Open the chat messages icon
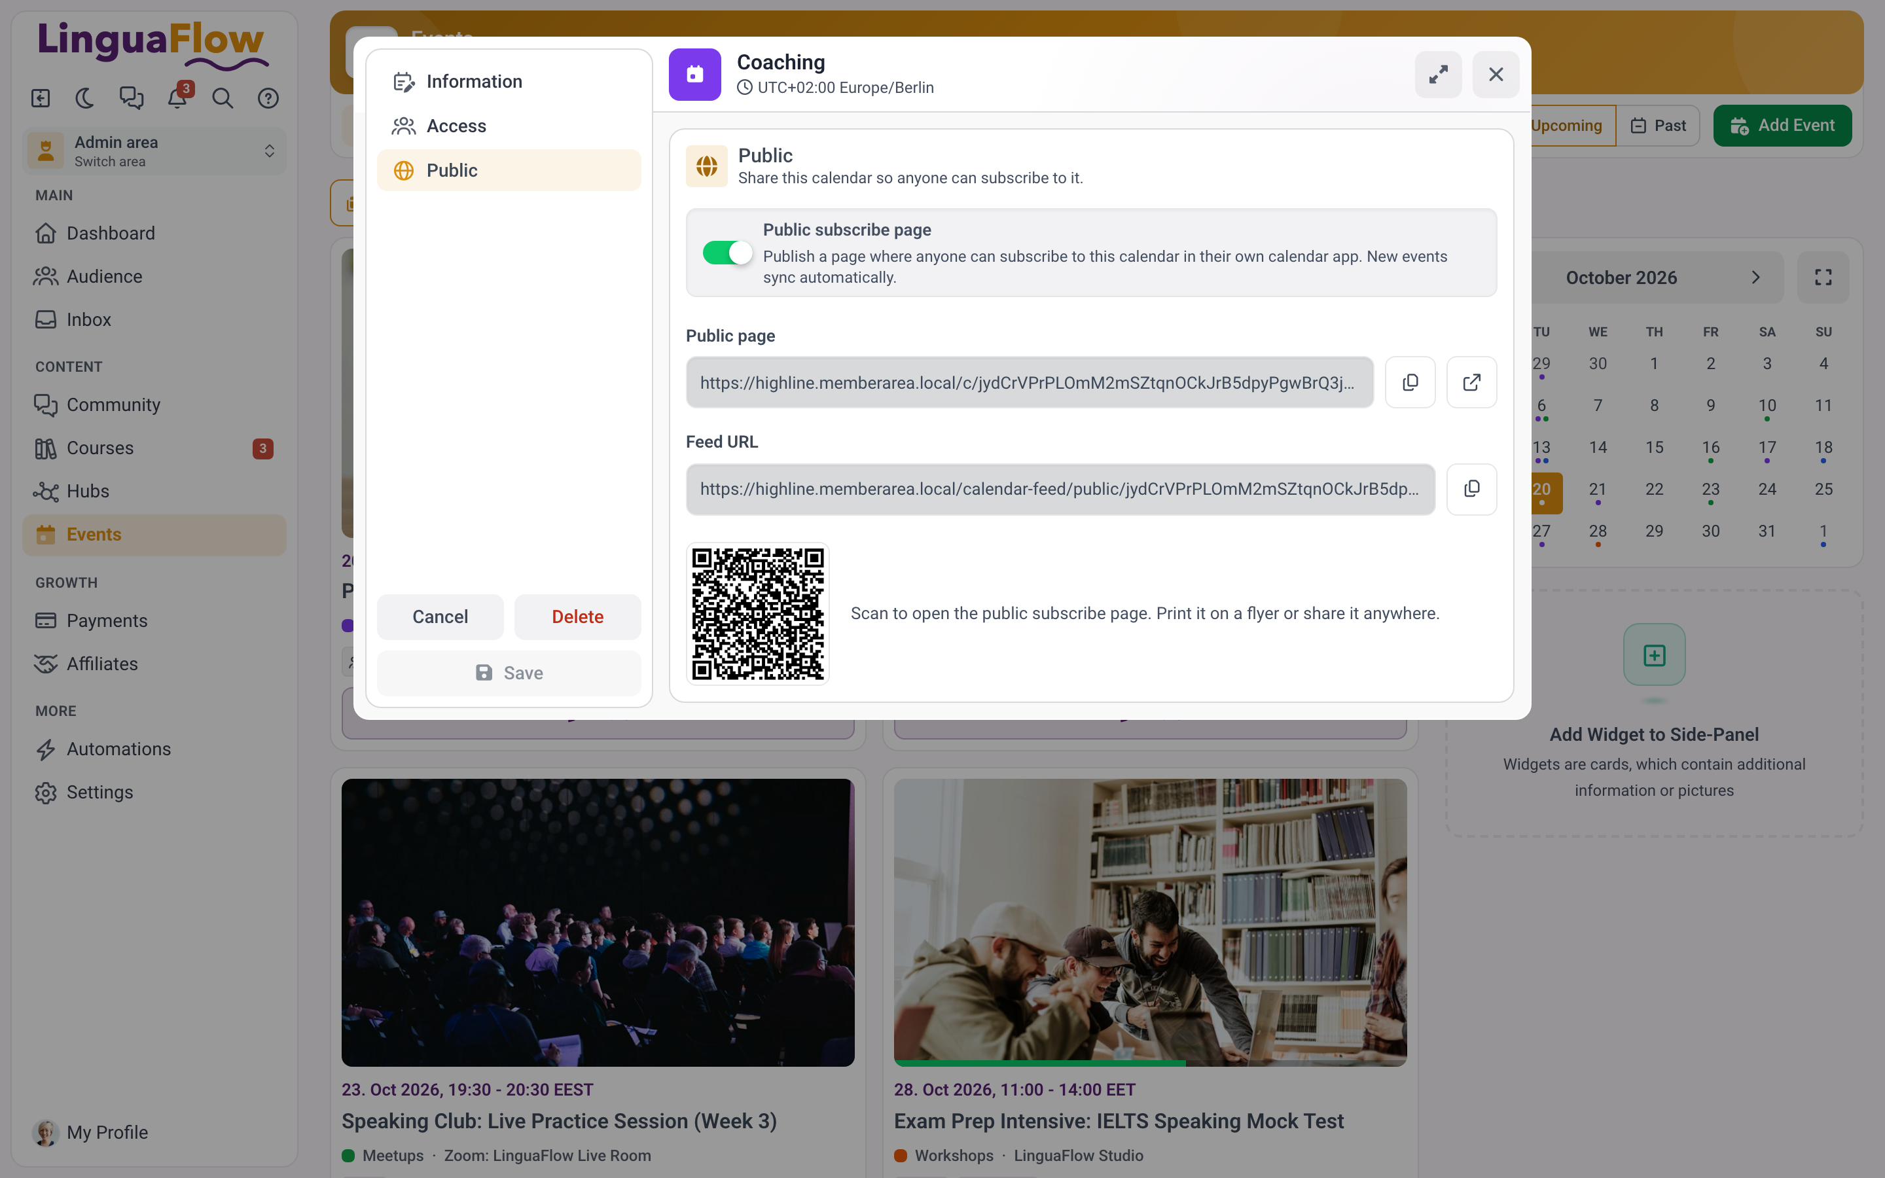Image resolution: width=1885 pixels, height=1178 pixels. 131,98
